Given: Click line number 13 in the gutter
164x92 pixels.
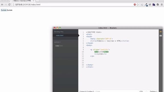Looking at the screenshot, I should pos(83,58).
